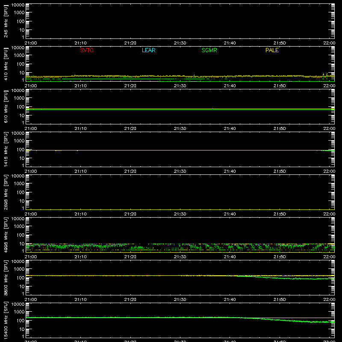
Task: Click 21:10 tick label under 410 MHz panel
Action: (x=80, y=86)
